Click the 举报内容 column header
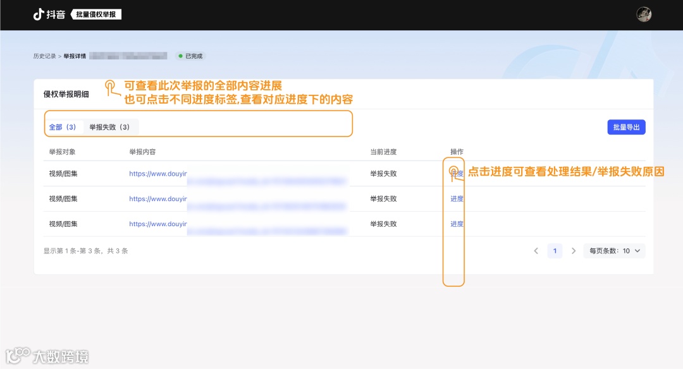The height and width of the screenshot is (369, 683). click(x=142, y=152)
